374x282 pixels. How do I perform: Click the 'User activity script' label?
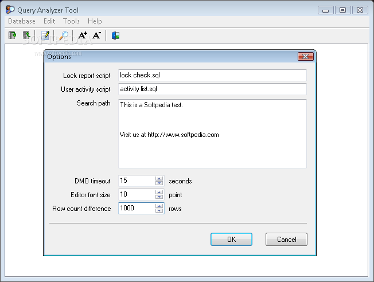pos(85,89)
